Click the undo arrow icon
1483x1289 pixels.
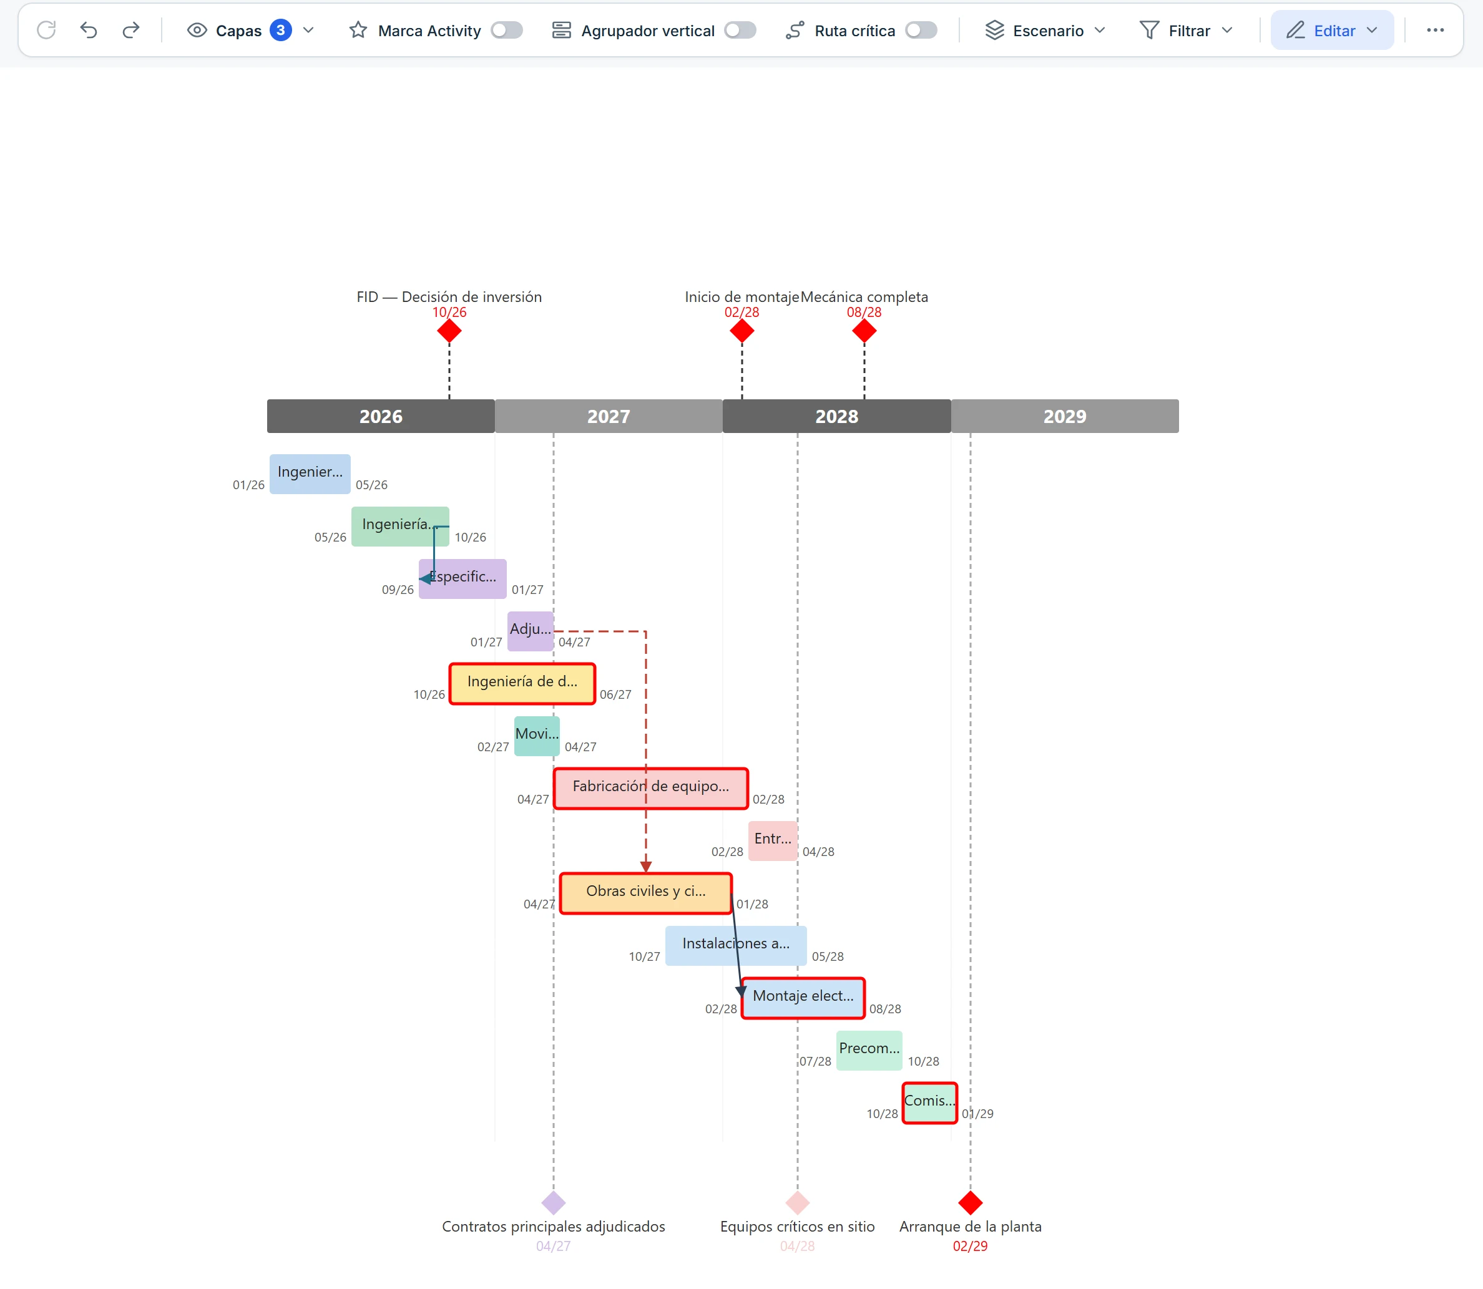pos(89,30)
